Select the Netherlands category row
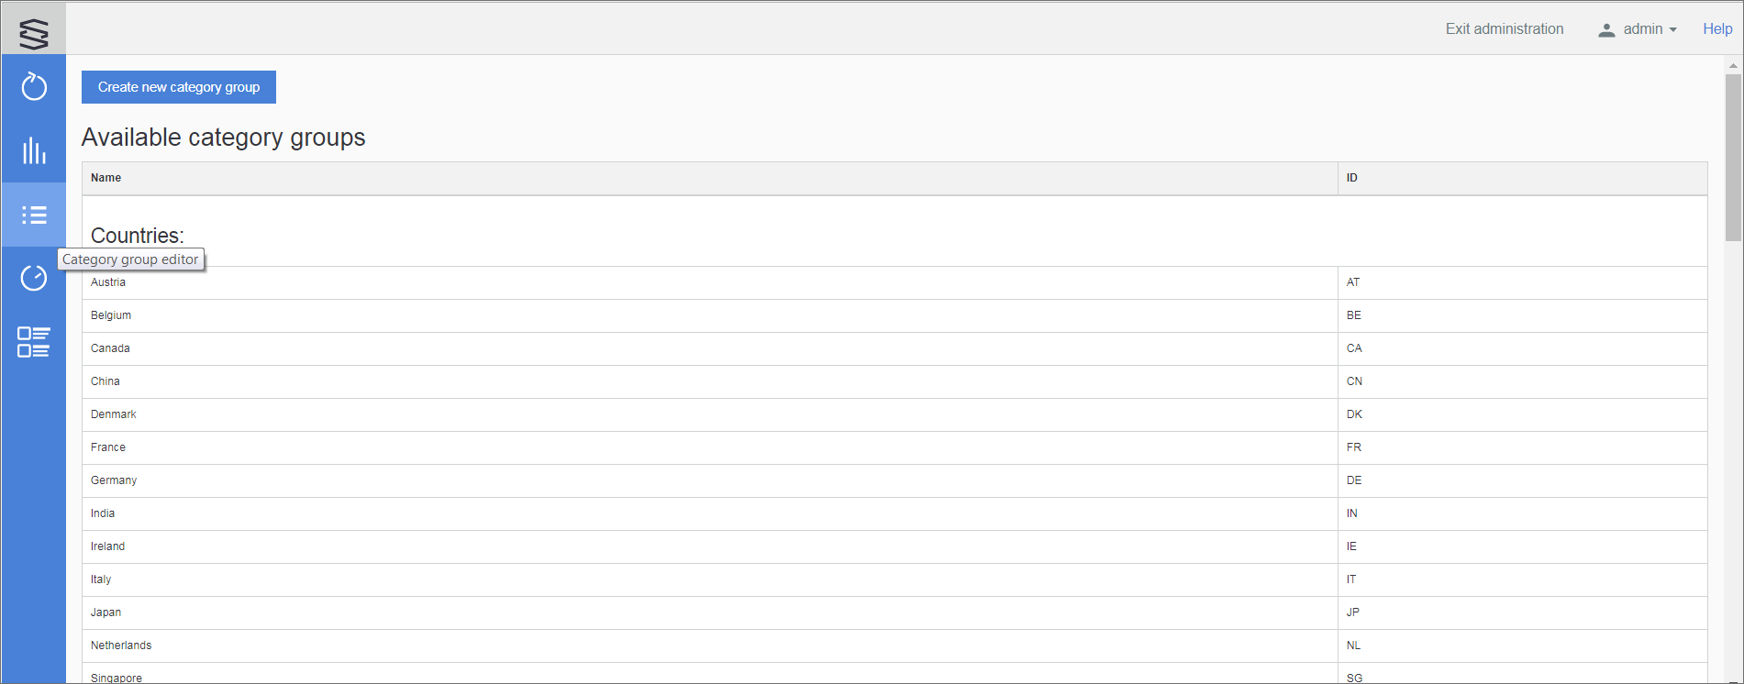This screenshot has width=1744, height=684. pyautogui.click(x=121, y=645)
